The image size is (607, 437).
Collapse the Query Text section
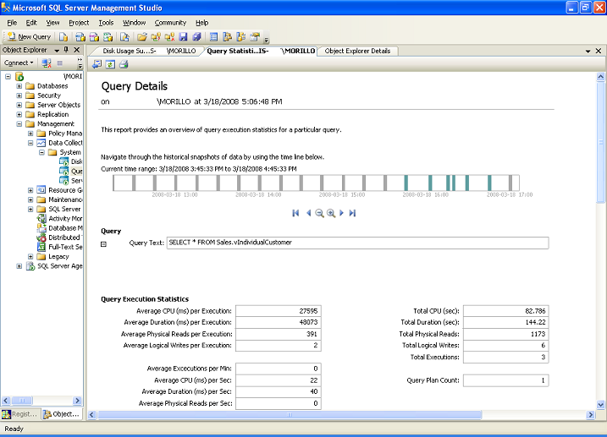104,244
